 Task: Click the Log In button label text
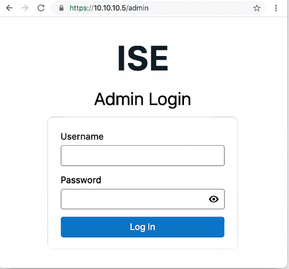coord(142,227)
